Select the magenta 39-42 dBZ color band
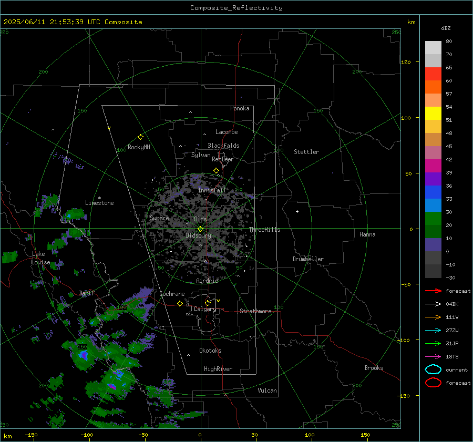Image resolution: width=473 pixels, height=442 pixels. point(433,166)
